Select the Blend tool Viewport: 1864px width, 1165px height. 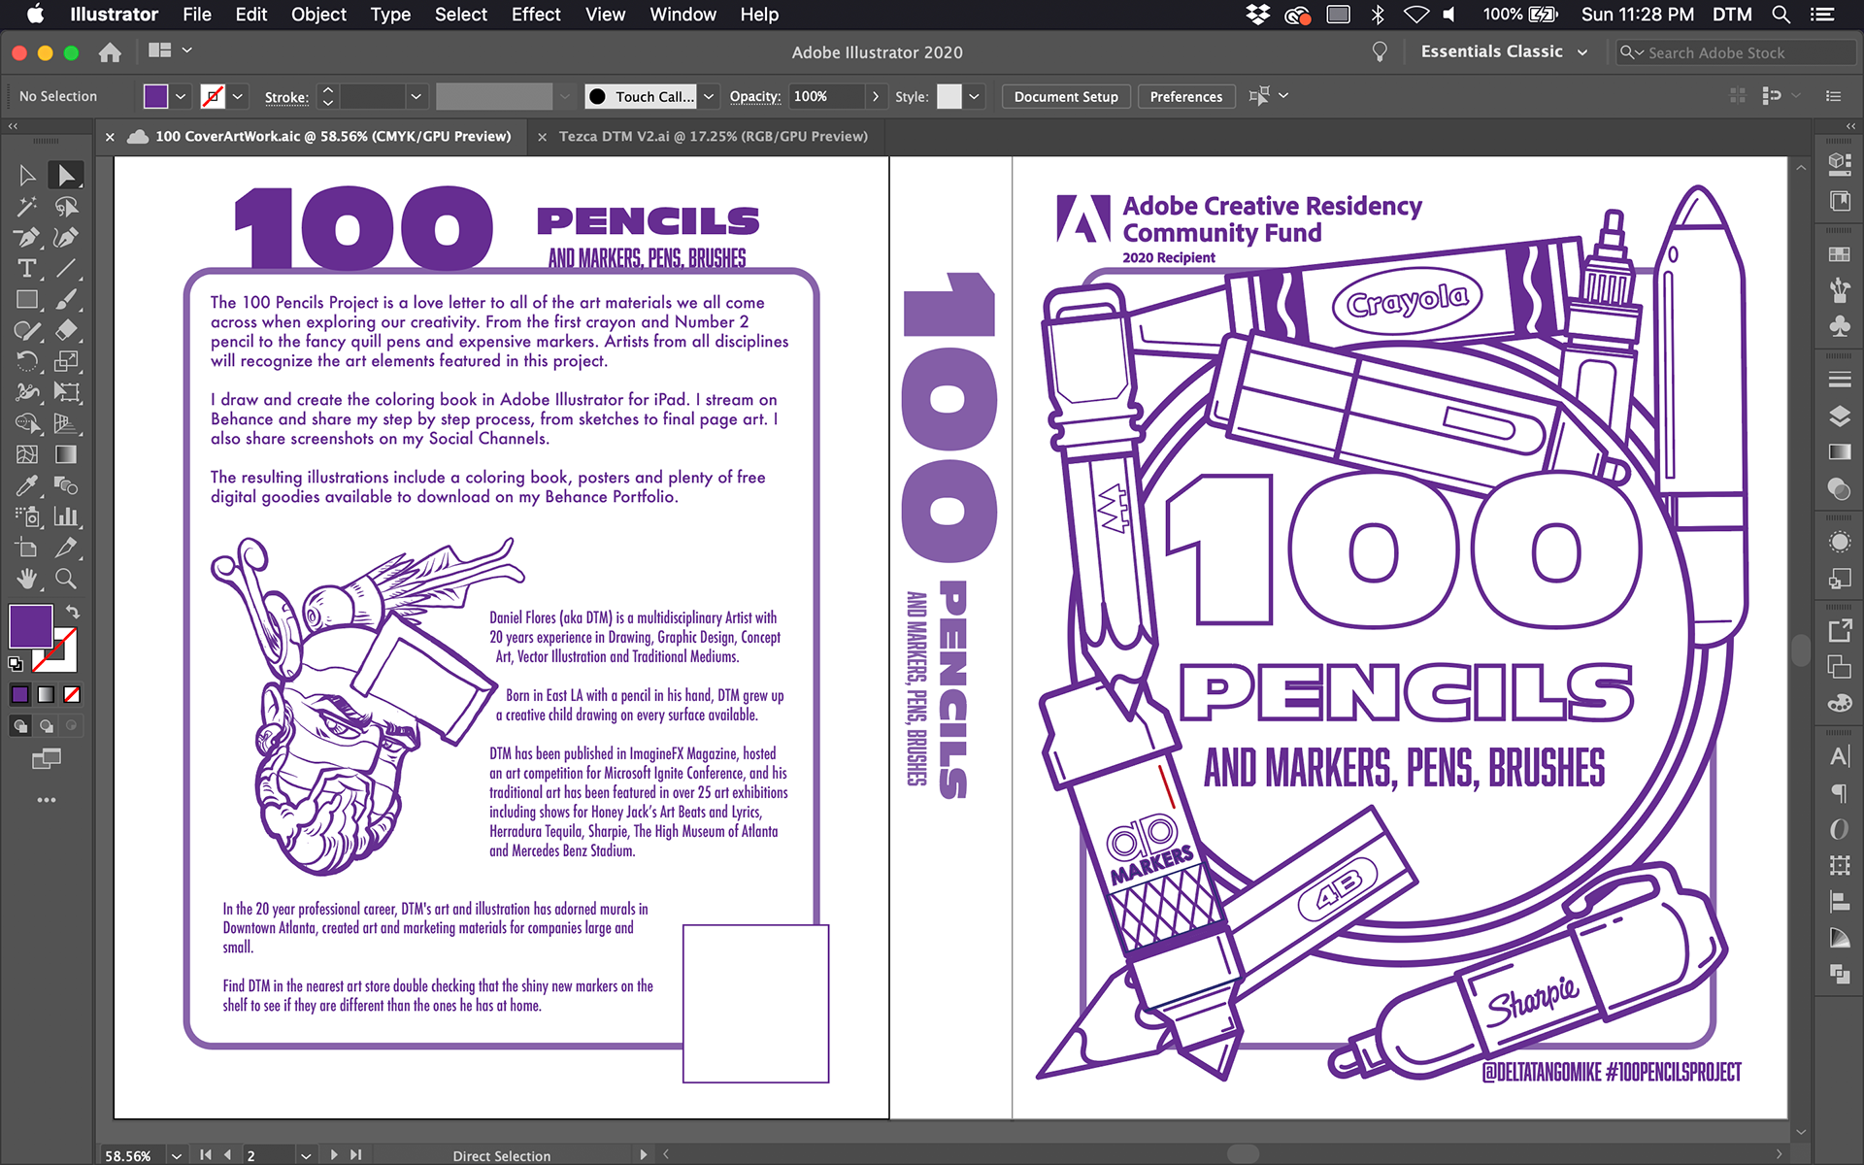pos(65,485)
